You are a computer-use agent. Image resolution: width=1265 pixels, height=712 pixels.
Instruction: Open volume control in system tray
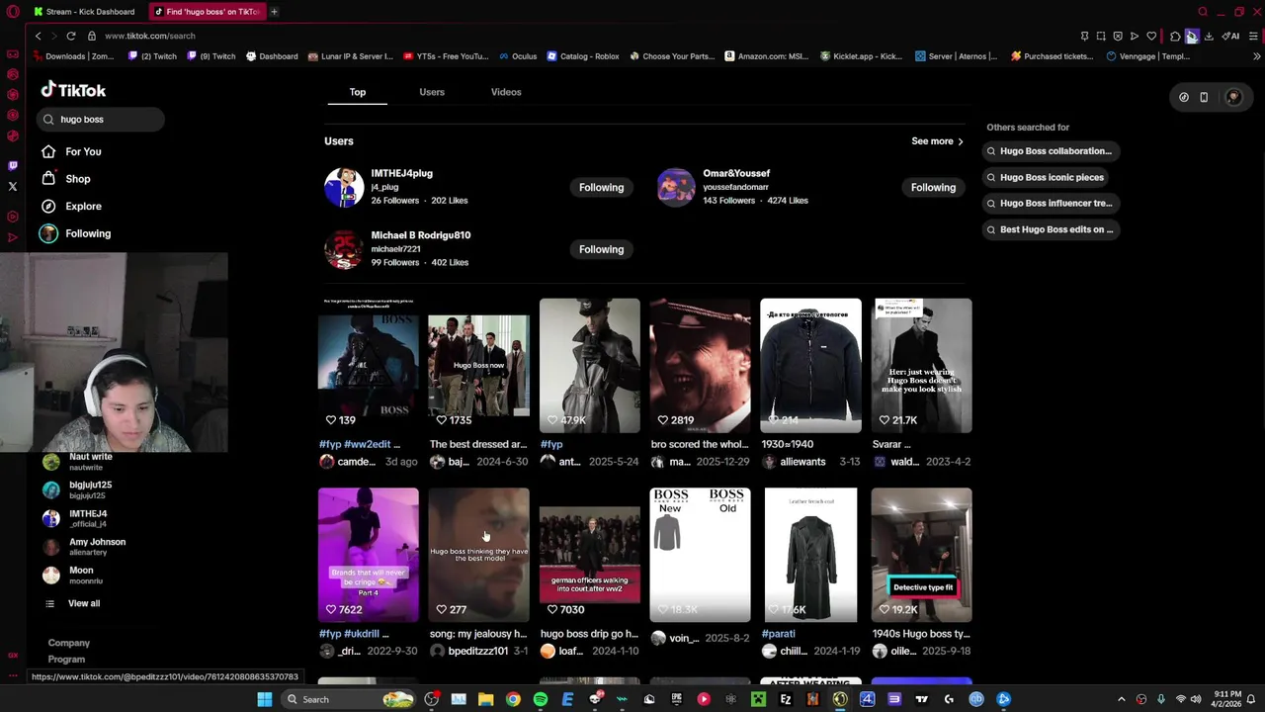tap(1198, 699)
